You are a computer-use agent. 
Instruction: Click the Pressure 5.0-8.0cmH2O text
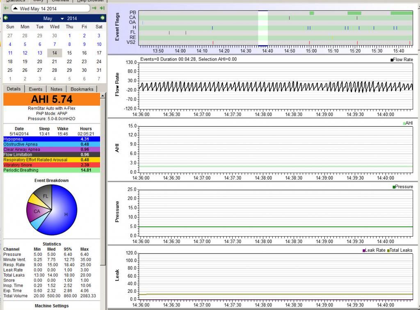coord(51,119)
